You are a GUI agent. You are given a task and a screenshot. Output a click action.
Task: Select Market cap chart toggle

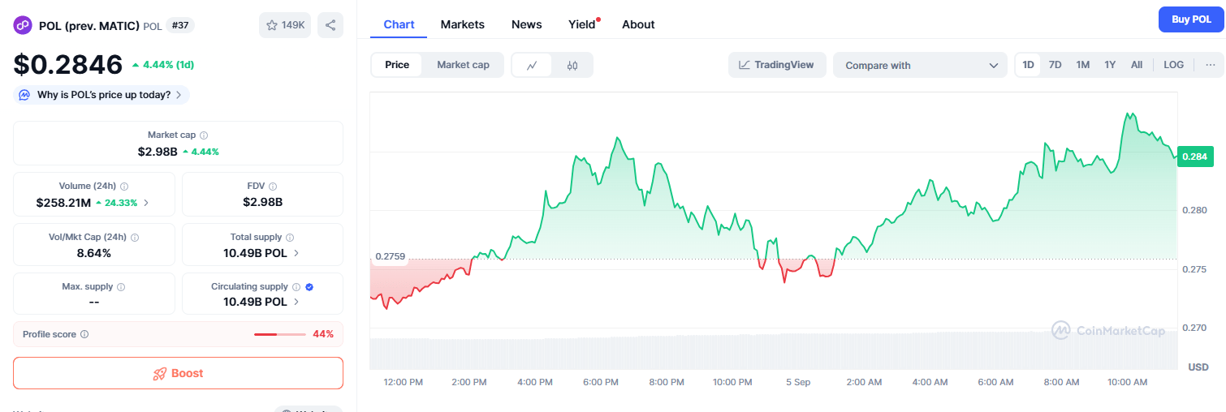click(x=463, y=65)
